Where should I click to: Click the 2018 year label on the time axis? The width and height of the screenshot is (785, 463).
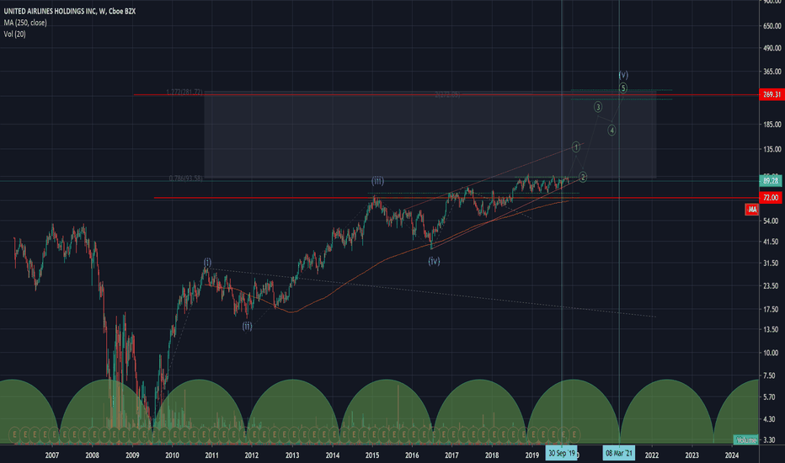[492, 455]
